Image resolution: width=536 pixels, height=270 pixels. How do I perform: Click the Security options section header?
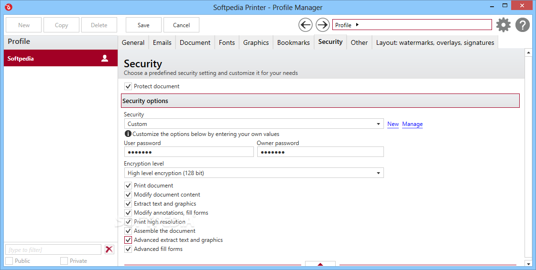(320, 101)
